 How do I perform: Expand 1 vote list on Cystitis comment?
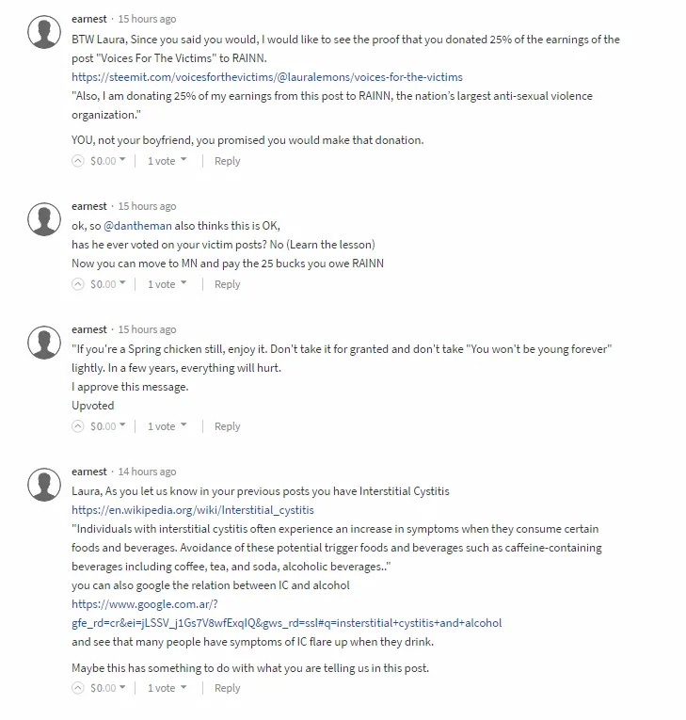(x=168, y=688)
